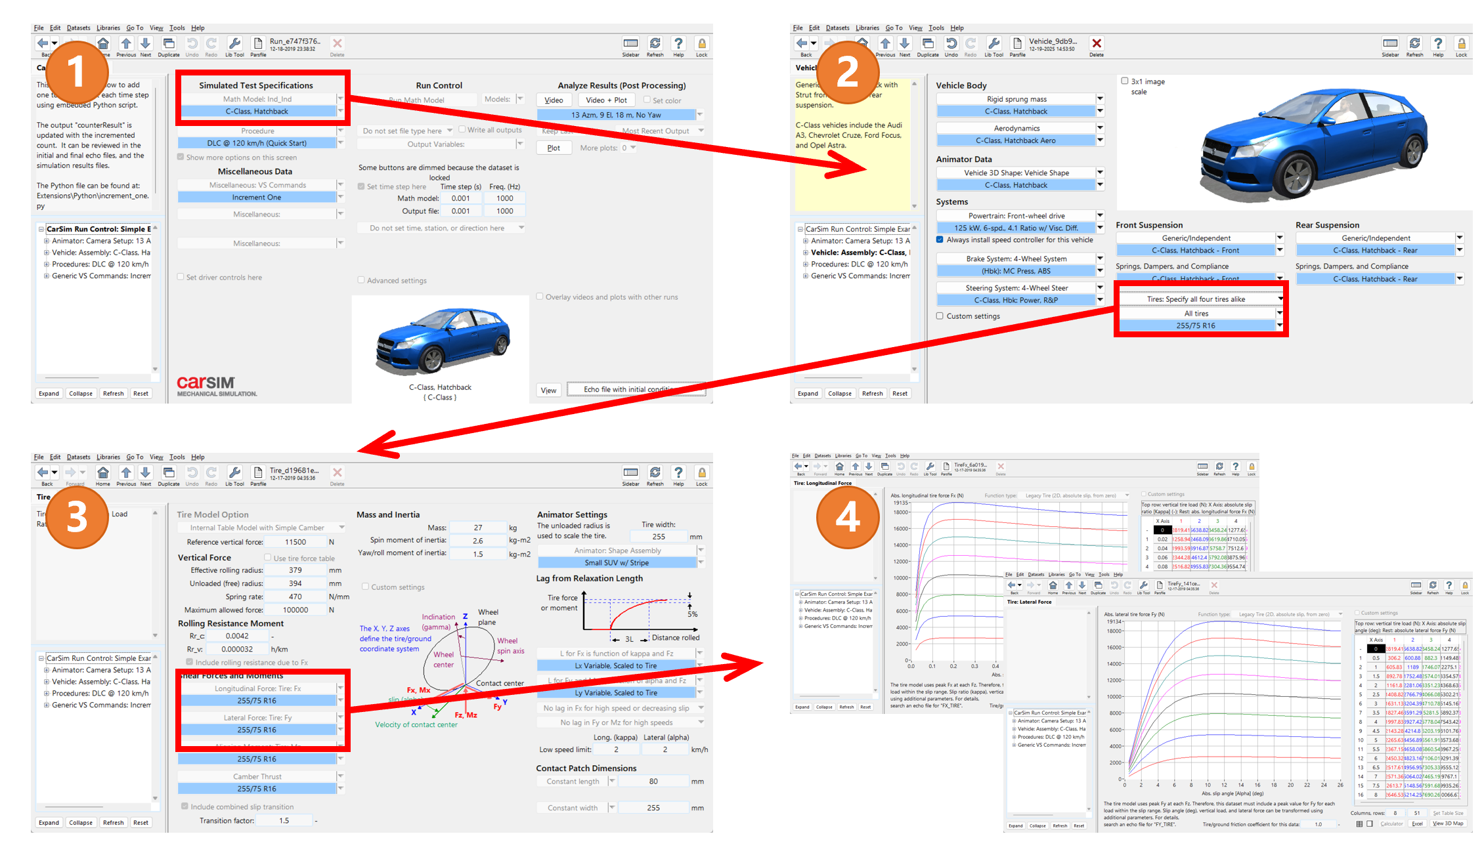
Task: Click Duplicate icon in Run_e747f376 window toolbar
Action: [x=169, y=44]
